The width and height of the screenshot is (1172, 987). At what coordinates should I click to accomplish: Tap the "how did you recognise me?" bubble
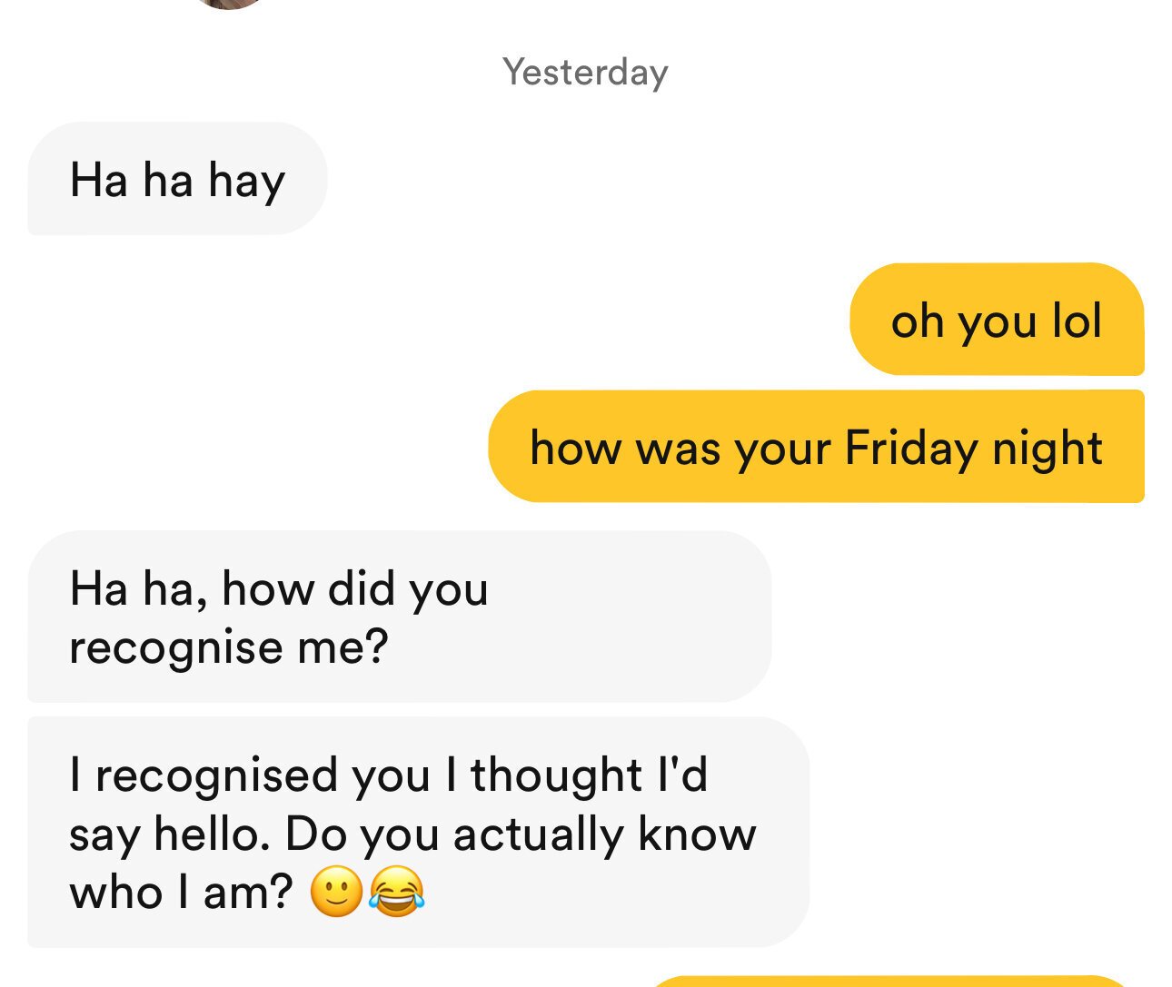399,617
